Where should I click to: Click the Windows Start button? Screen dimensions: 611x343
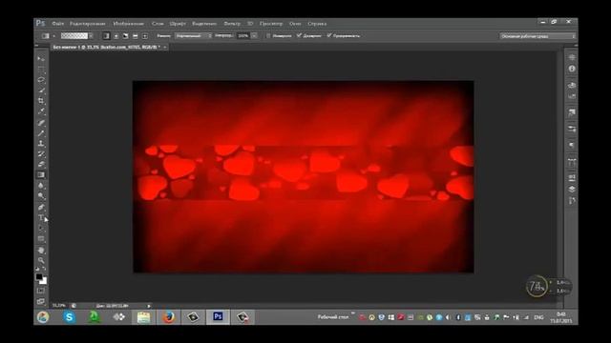[x=43, y=317]
